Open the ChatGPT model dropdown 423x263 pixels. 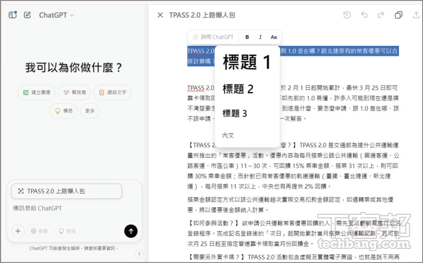point(56,15)
